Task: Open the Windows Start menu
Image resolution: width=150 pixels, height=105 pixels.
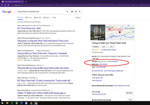Action: pyautogui.click(x=2, y=103)
